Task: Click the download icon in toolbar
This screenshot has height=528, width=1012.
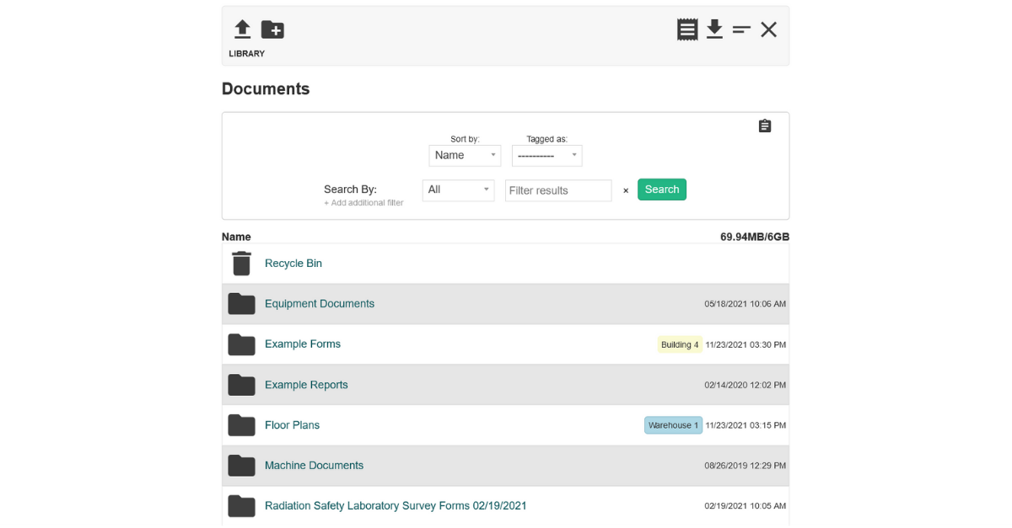Action: tap(714, 29)
